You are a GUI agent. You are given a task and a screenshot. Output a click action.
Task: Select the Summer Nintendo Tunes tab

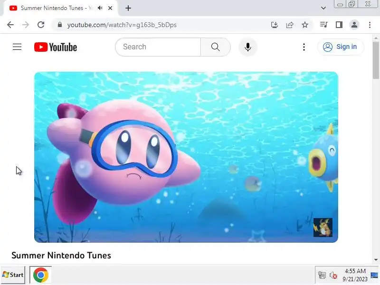(x=56, y=8)
